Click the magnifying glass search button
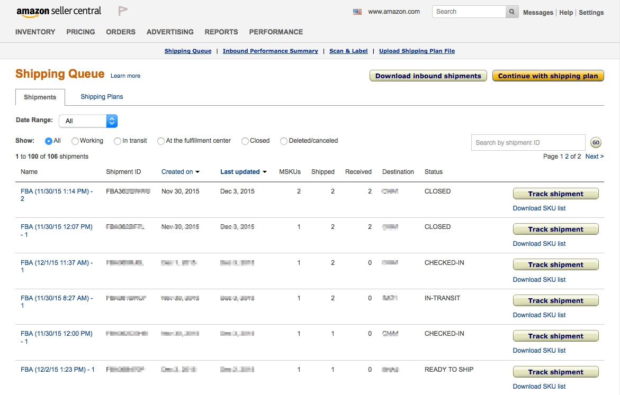This screenshot has height=395, width=620. (x=512, y=12)
